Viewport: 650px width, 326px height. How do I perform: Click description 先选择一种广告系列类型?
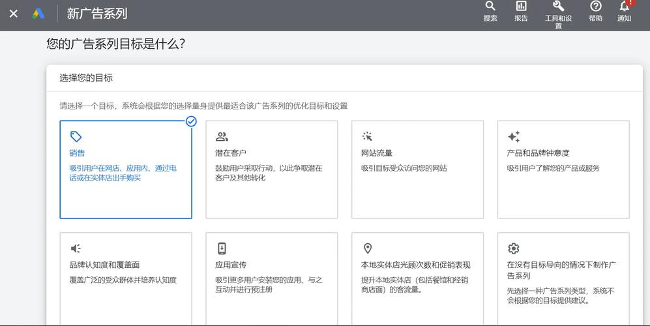pos(561,296)
